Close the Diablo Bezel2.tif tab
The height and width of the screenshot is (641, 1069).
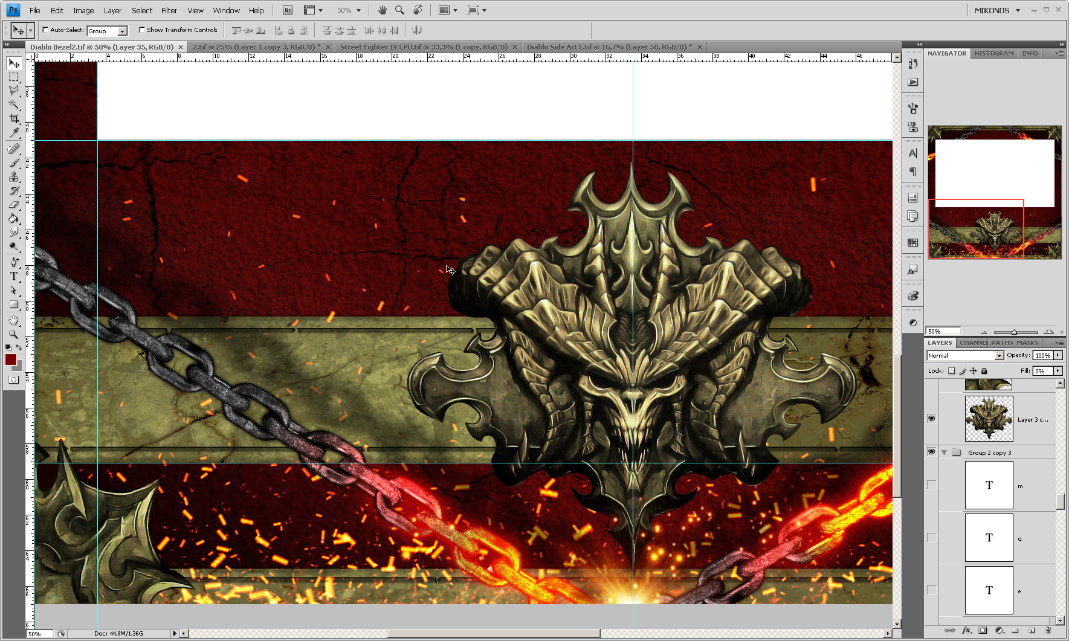coord(181,47)
